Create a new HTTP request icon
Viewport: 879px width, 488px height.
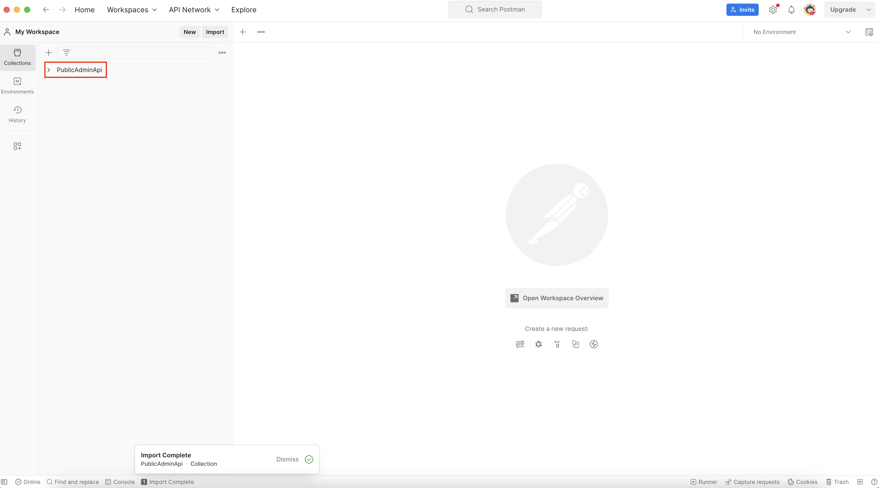pos(520,344)
